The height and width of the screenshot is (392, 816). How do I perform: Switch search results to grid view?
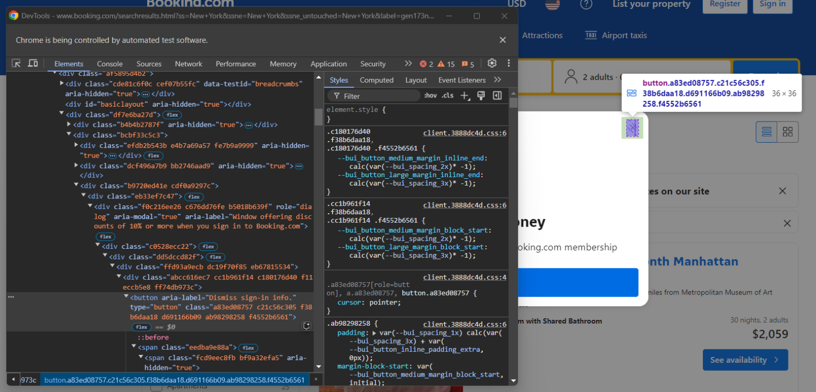pos(787,132)
